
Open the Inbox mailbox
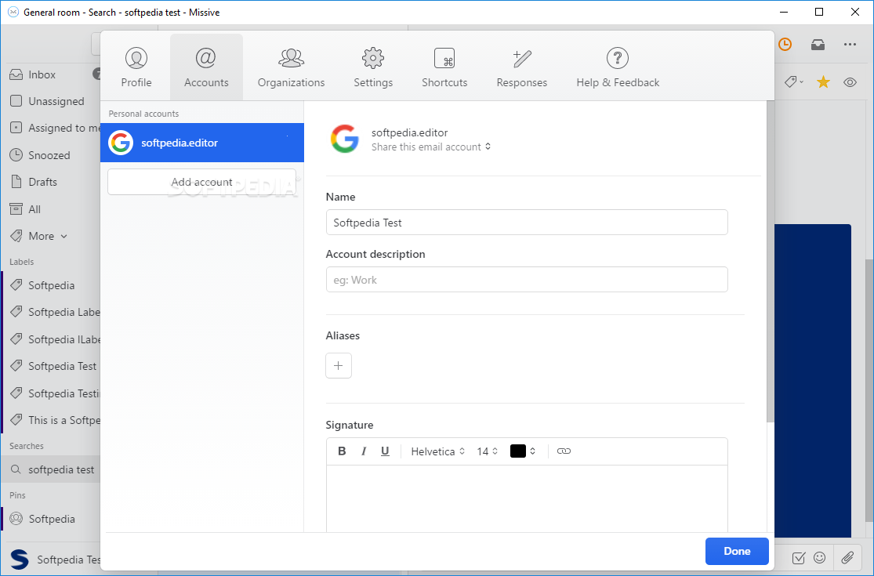pyautogui.click(x=50, y=74)
